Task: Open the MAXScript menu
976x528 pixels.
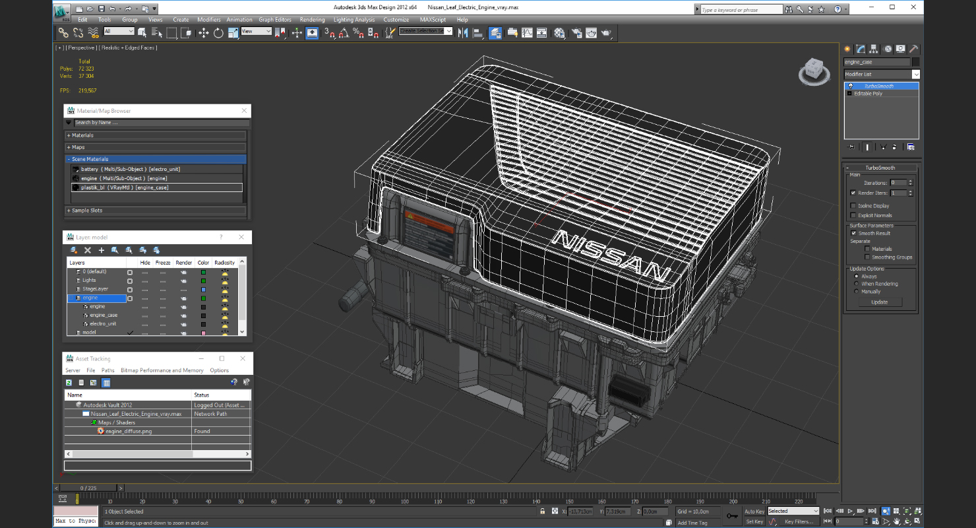Action: point(433,20)
